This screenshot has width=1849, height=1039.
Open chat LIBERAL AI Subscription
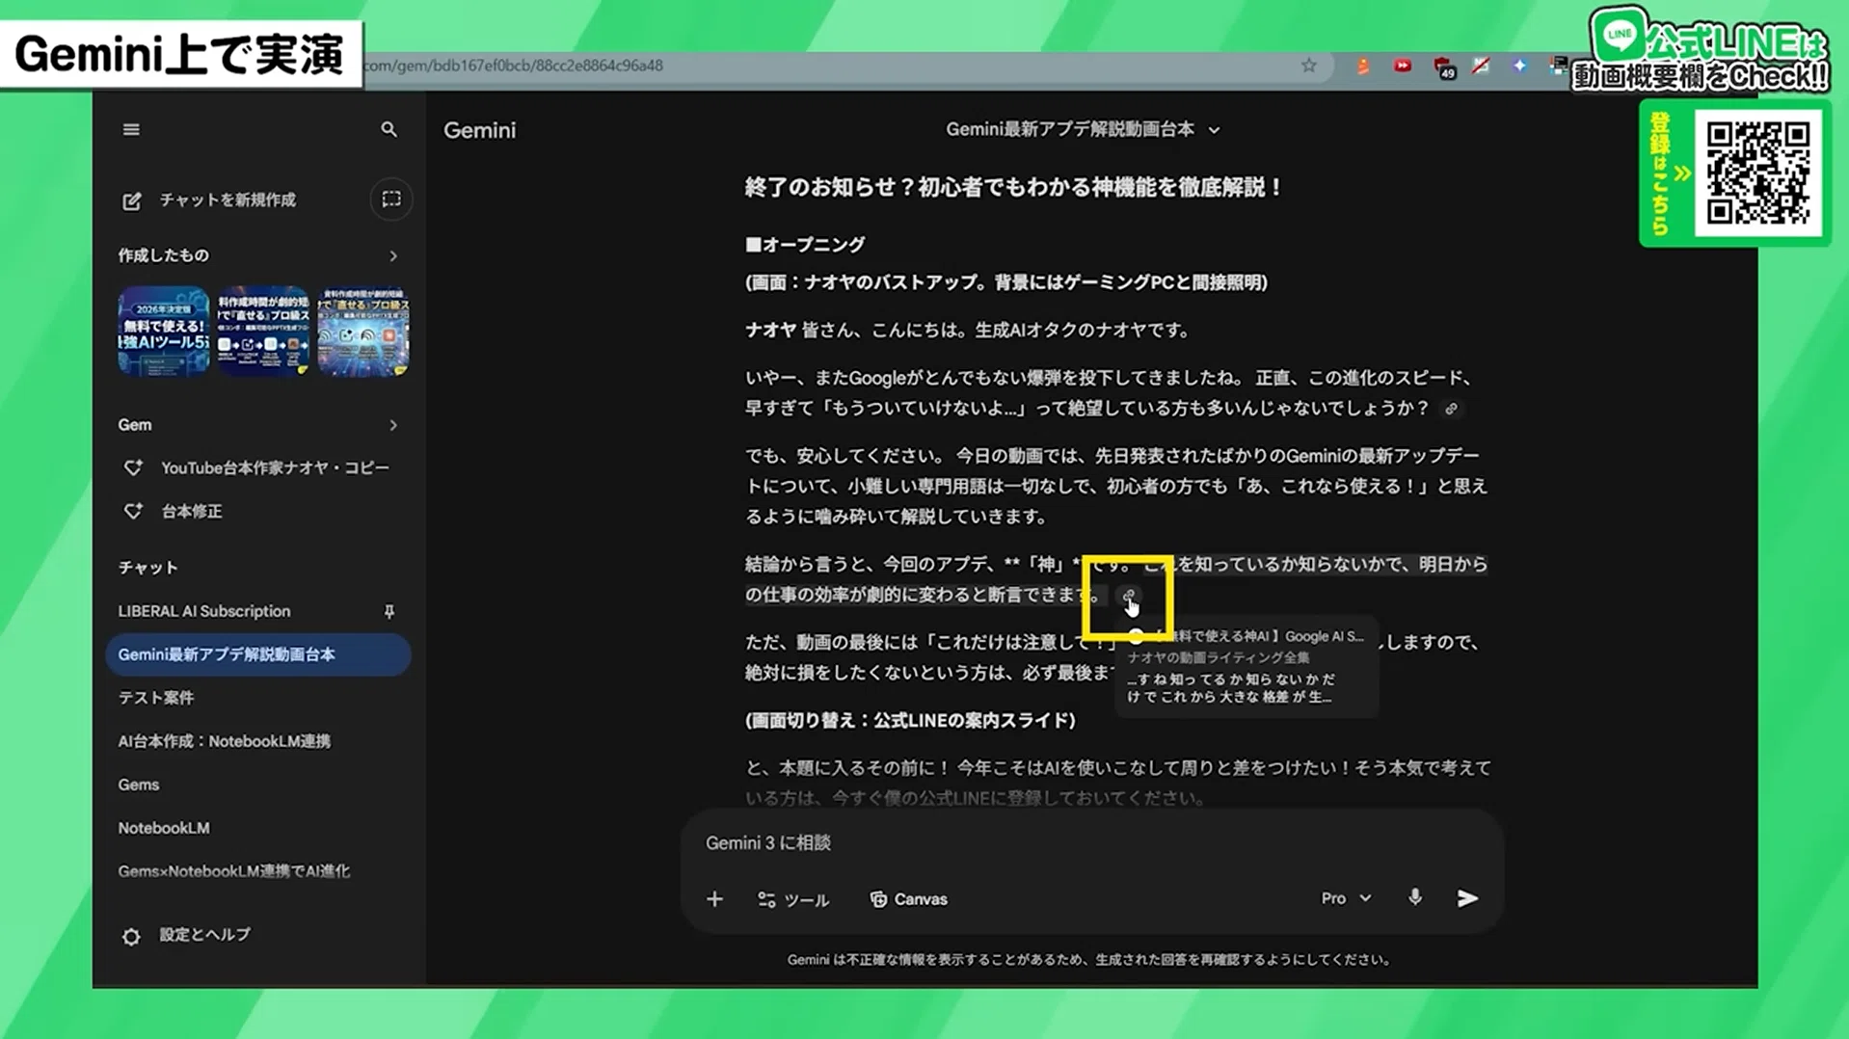click(x=203, y=611)
